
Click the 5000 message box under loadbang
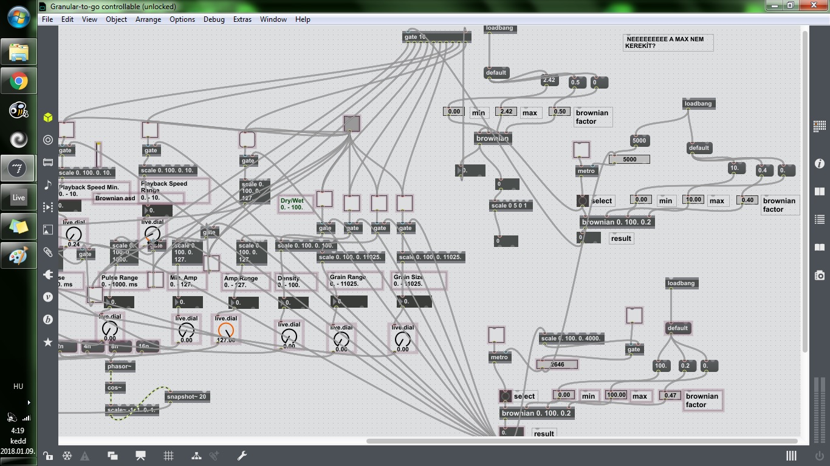coord(640,141)
